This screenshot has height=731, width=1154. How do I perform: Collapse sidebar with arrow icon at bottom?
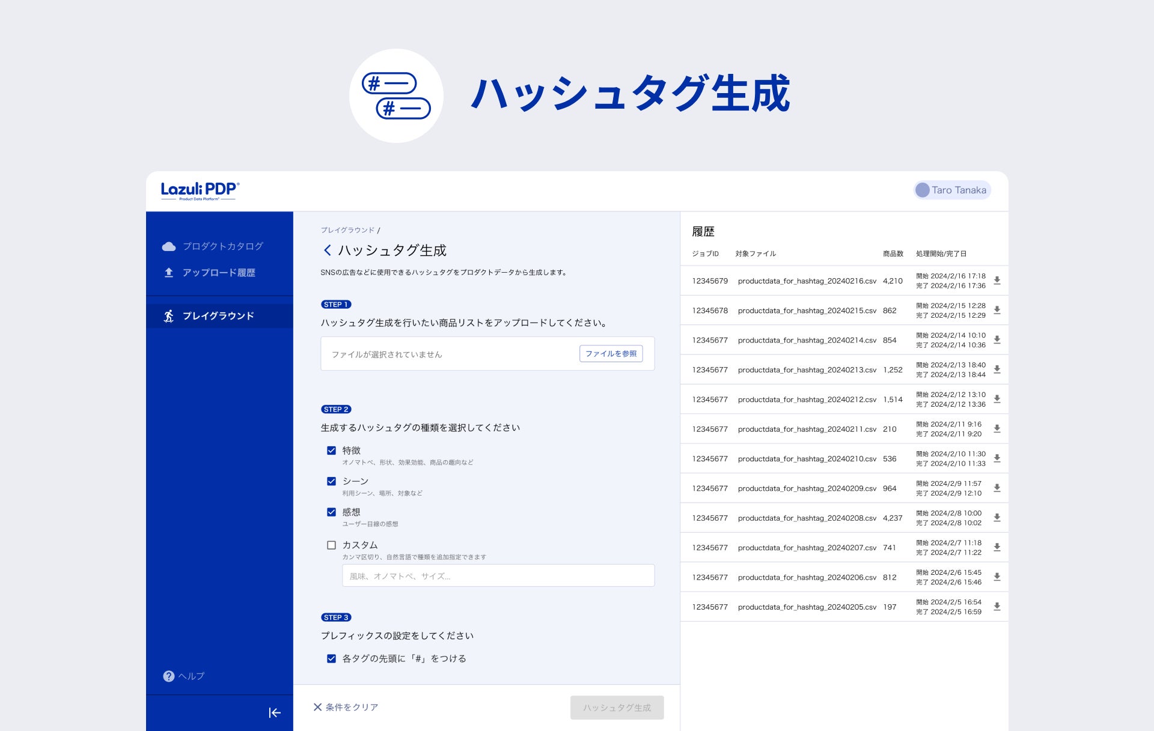(275, 713)
